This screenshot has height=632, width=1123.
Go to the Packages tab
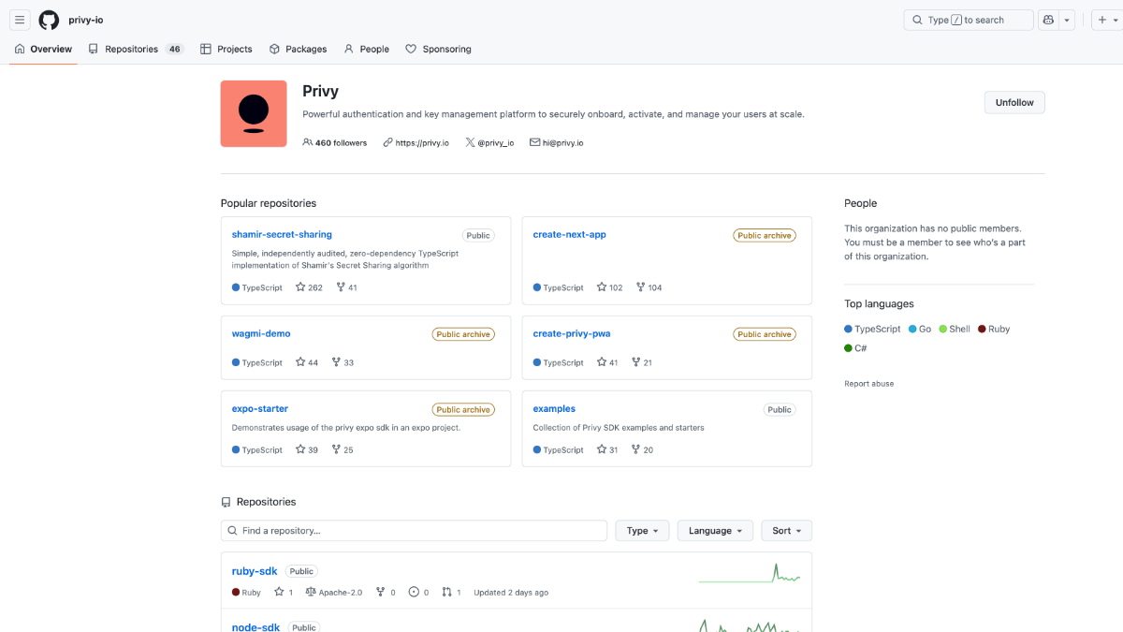[298, 49]
